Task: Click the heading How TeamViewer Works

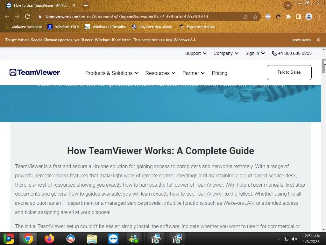Action: tap(160, 151)
